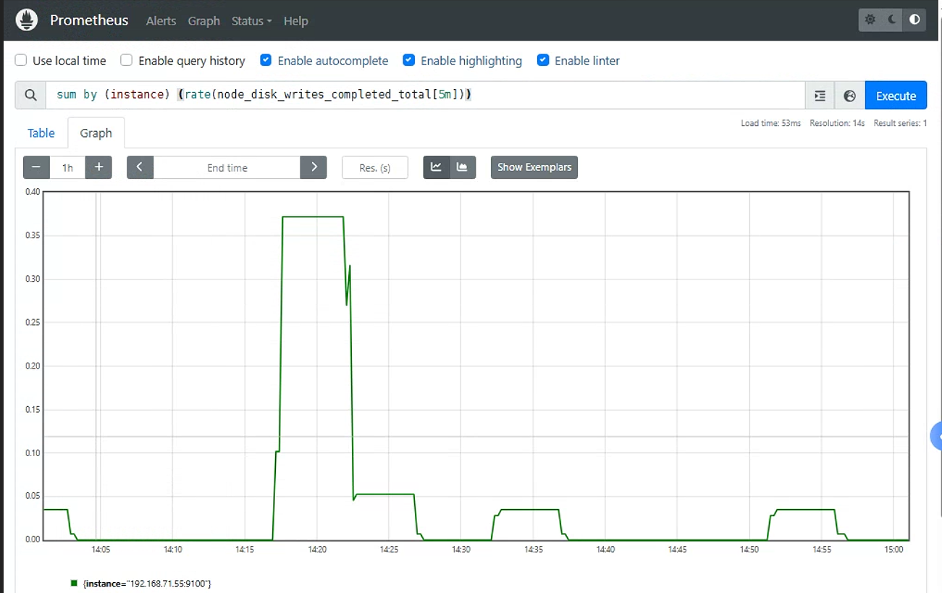This screenshot has height=593, width=942.
Task: Click the green legend swatch for the instance series
Action: click(x=74, y=583)
